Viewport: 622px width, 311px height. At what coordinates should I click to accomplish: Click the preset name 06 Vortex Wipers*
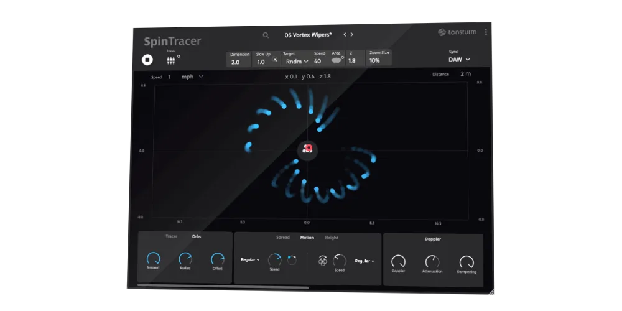pyautogui.click(x=309, y=35)
